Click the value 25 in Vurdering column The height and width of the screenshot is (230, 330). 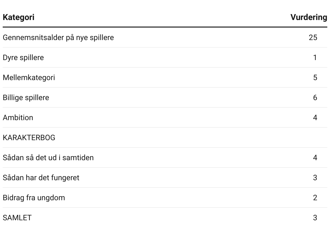point(313,38)
